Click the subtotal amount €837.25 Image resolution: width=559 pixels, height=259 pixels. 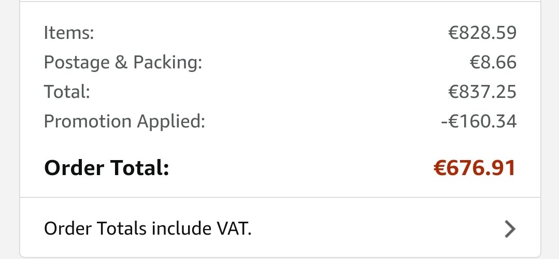click(482, 92)
